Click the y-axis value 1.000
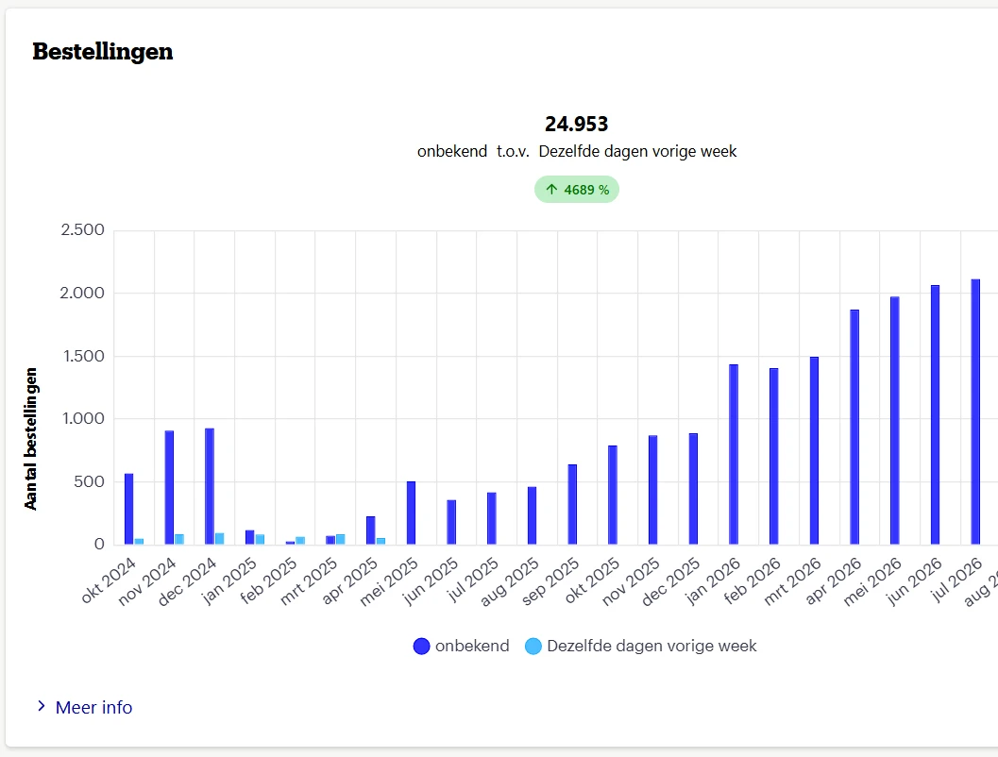The image size is (998, 757). tap(83, 418)
